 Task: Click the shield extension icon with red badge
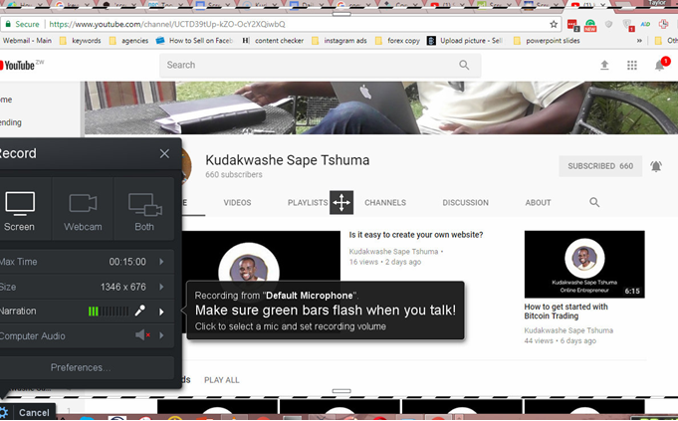coord(628,25)
